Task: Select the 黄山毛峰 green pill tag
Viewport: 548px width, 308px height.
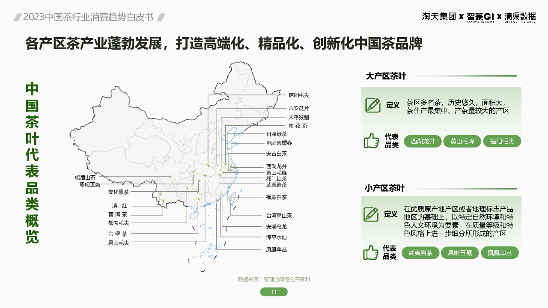Action: coord(463,141)
